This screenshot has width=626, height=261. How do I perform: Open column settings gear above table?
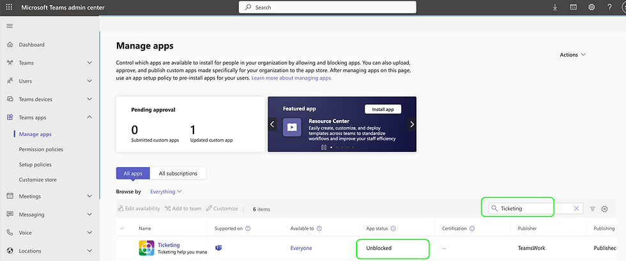point(604,209)
